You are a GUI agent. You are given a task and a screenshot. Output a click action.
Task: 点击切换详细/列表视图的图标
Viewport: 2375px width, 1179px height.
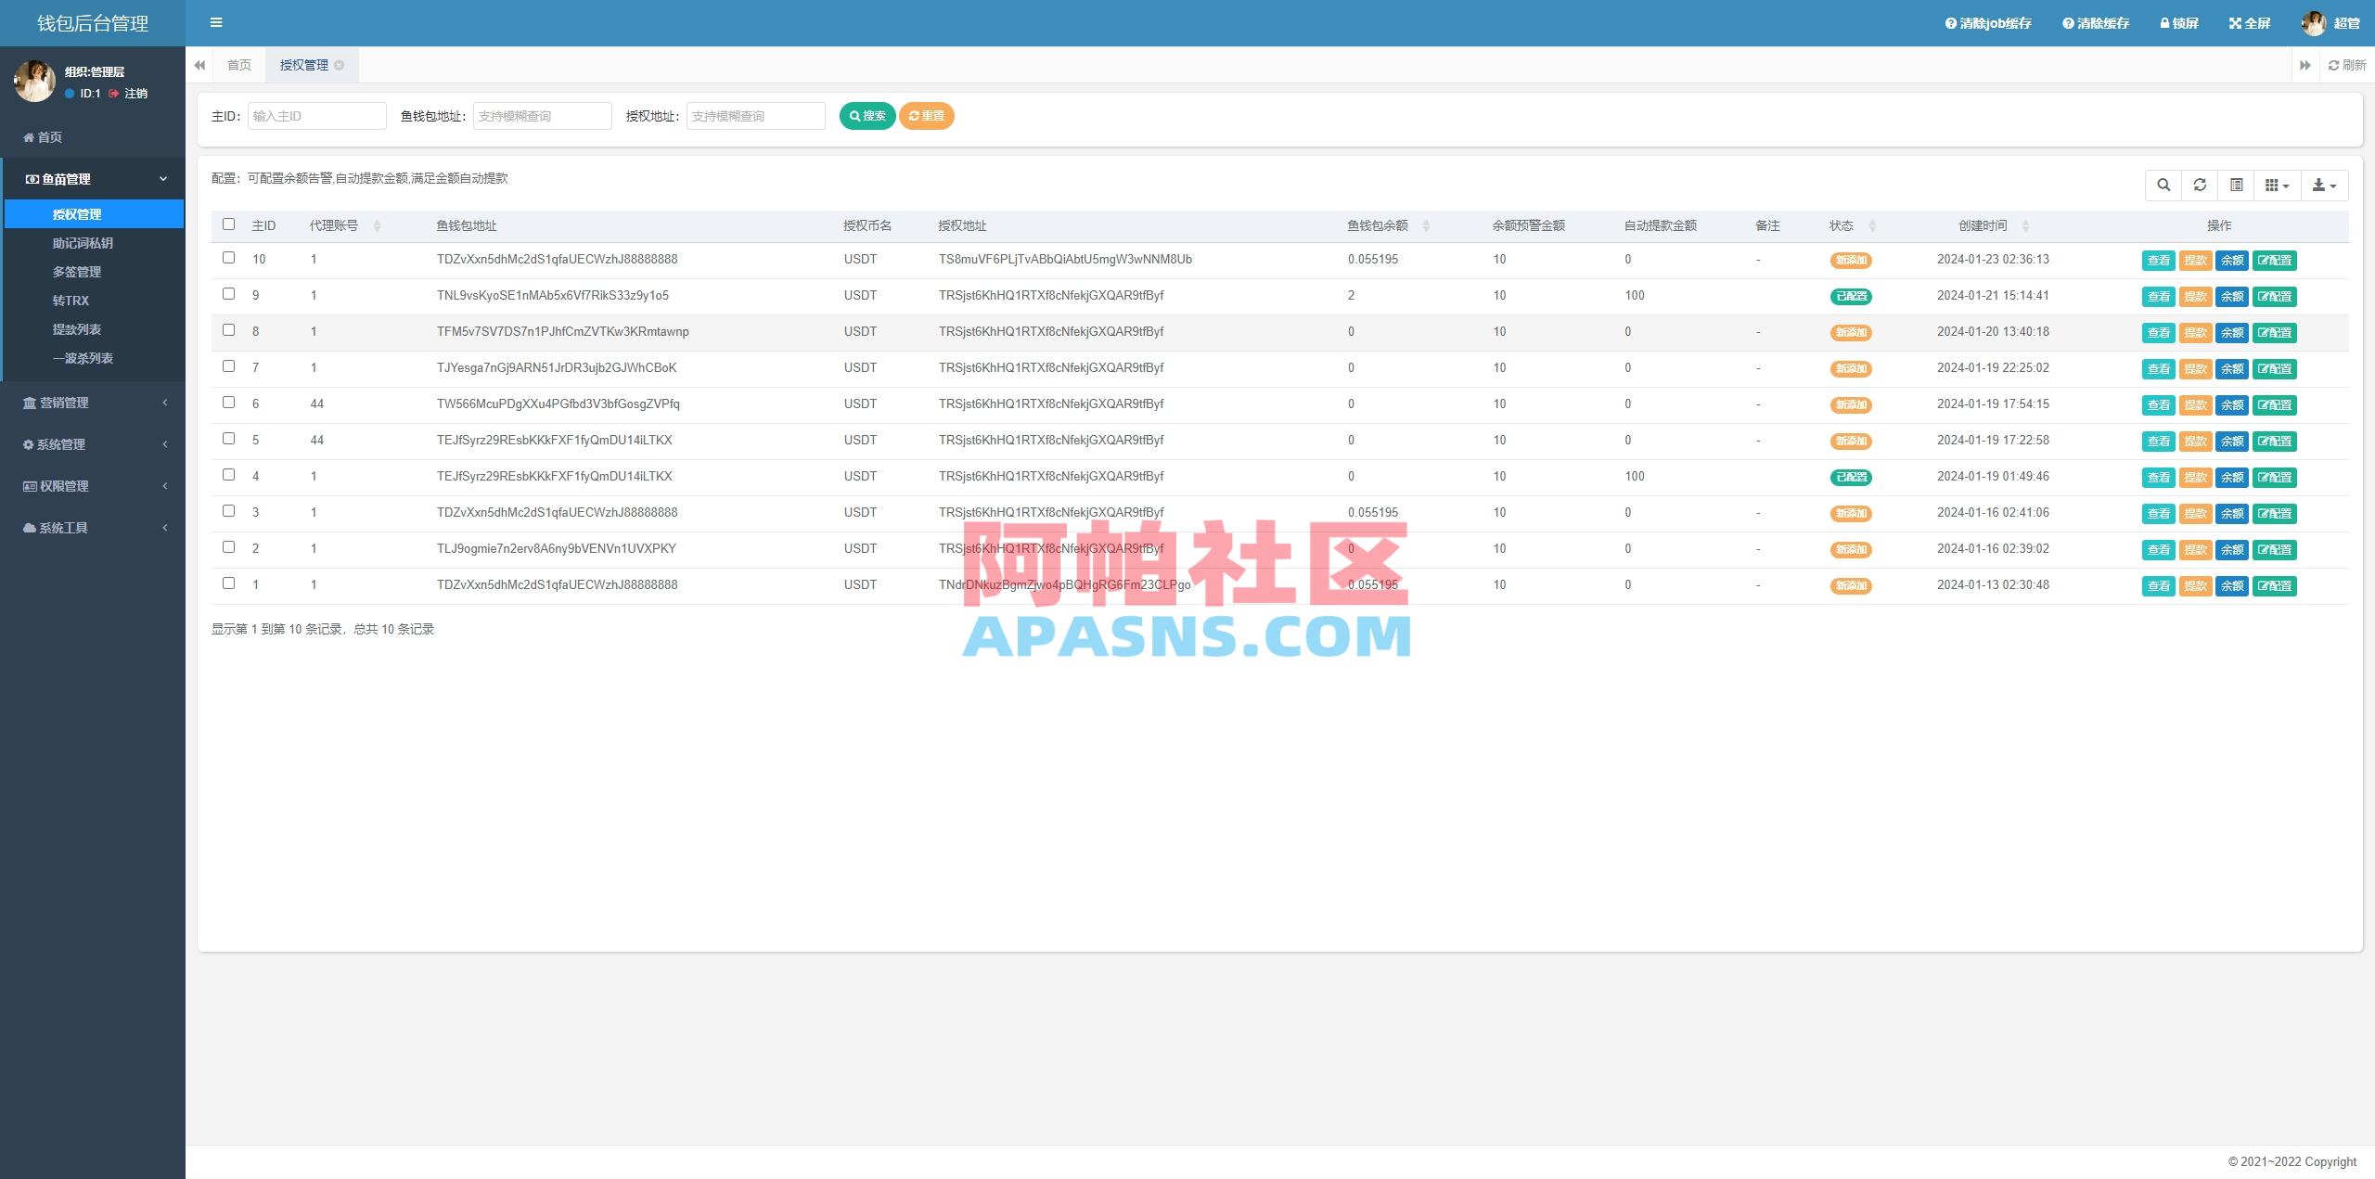pos(2236,185)
